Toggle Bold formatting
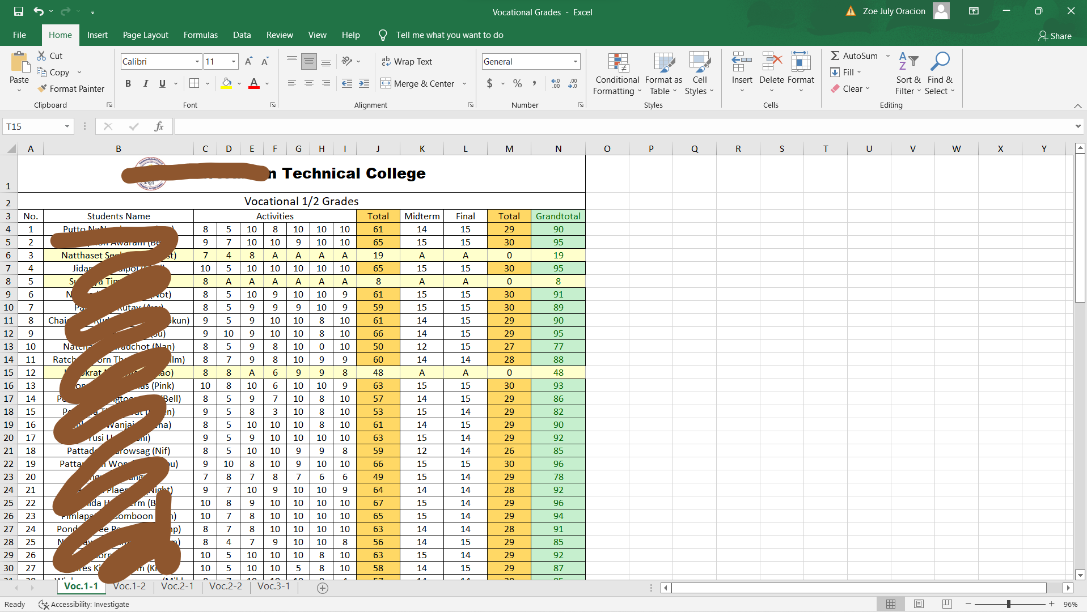This screenshot has height=612, width=1087. (x=128, y=83)
